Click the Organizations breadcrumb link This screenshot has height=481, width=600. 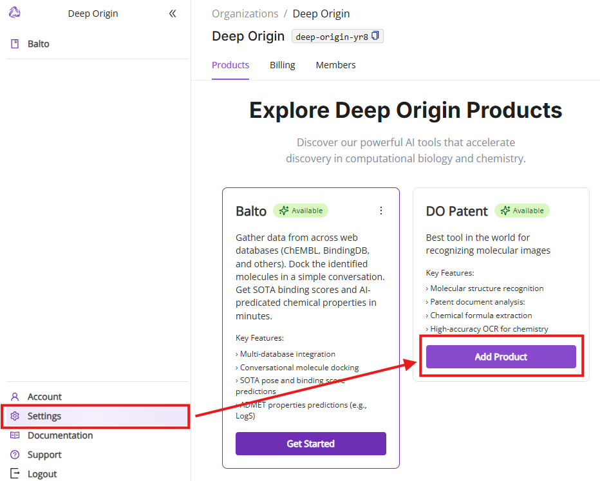tap(245, 14)
